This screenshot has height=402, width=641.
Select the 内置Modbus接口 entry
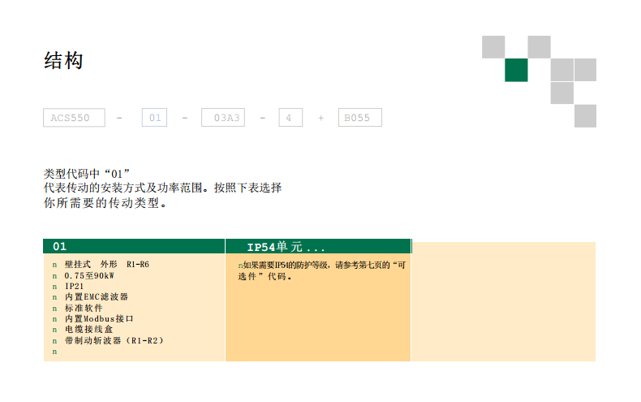(99, 319)
